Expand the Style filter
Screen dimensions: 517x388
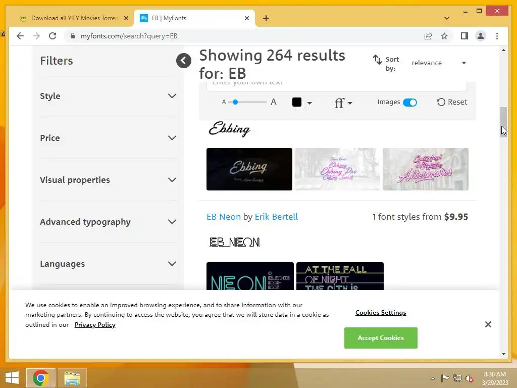click(108, 96)
